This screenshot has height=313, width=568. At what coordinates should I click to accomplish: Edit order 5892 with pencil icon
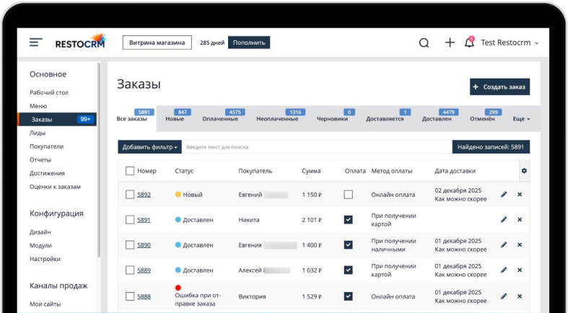point(504,194)
